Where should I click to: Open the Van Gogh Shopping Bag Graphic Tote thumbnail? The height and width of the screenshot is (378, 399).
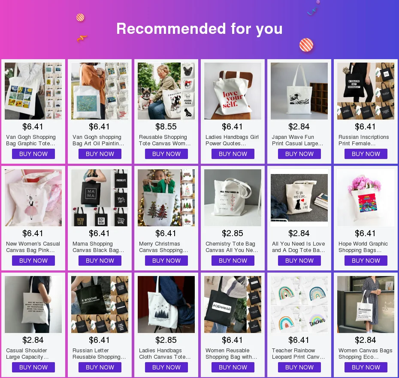[x=33, y=91]
